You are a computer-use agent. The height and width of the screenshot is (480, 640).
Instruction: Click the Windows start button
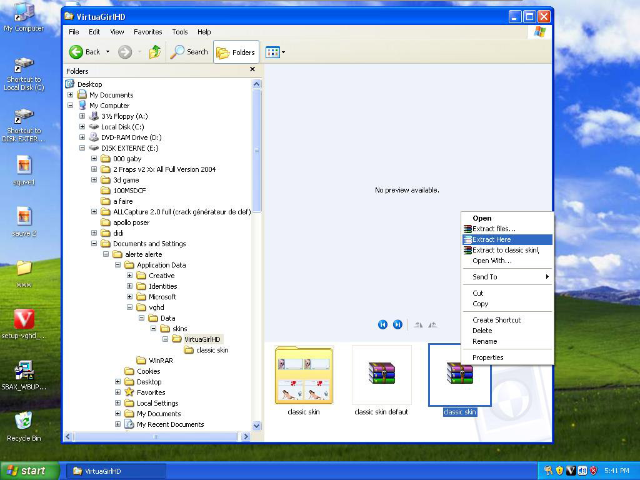(x=30, y=471)
